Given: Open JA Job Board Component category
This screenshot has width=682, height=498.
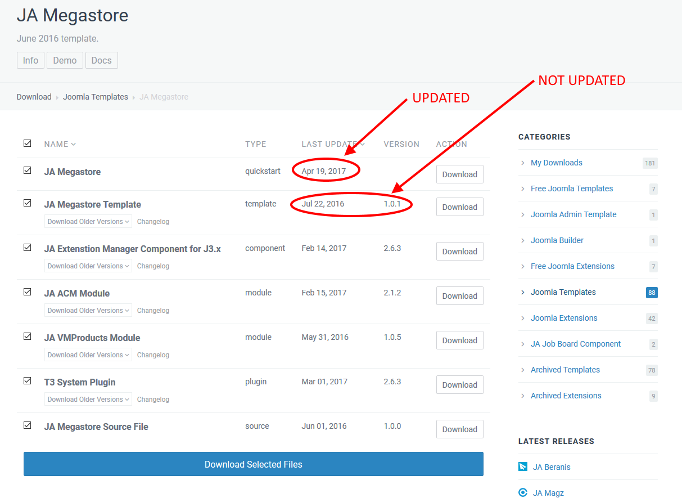Looking at the screenshot, I should (x=576, y=344).
